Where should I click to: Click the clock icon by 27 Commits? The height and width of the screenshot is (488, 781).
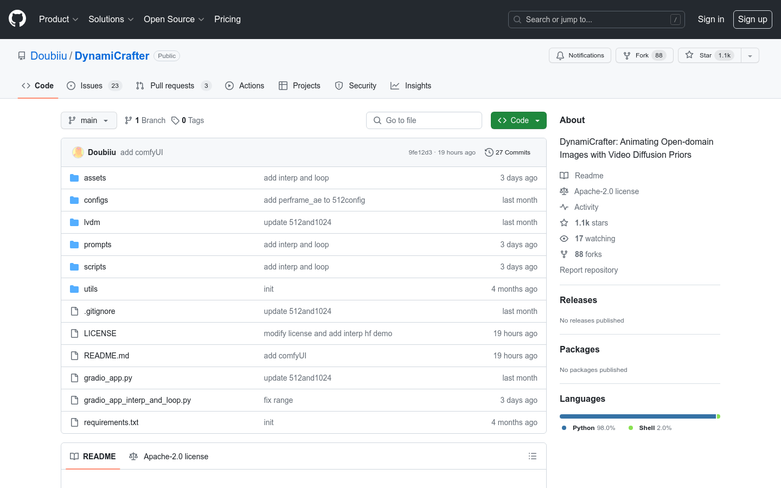(x=489, y=152)
